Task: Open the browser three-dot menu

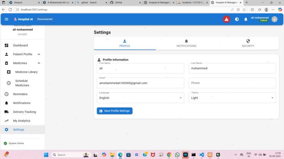Action: click(x=273, y=9)
